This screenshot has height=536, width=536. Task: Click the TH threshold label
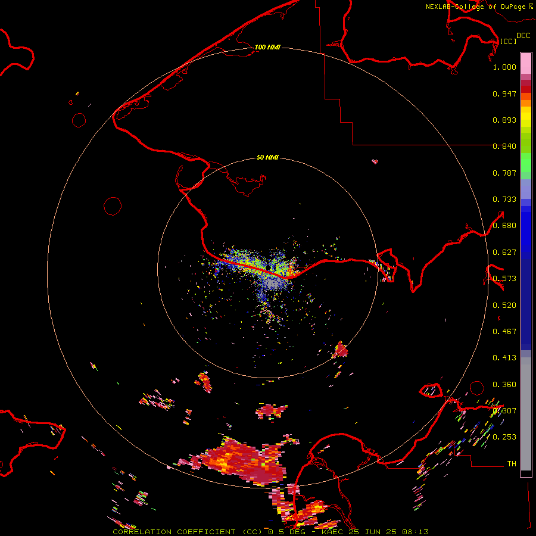coord(512,464)
